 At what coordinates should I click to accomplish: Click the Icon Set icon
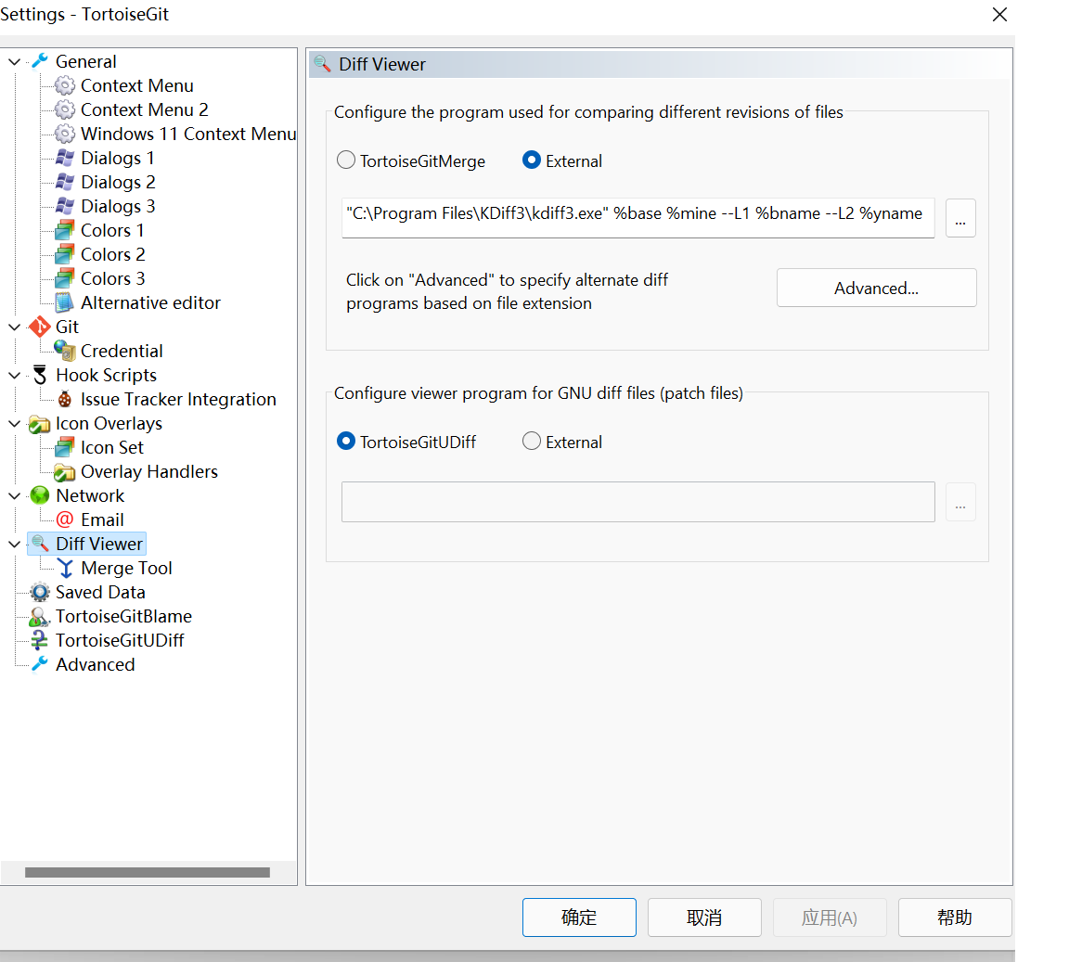point(65,447)
